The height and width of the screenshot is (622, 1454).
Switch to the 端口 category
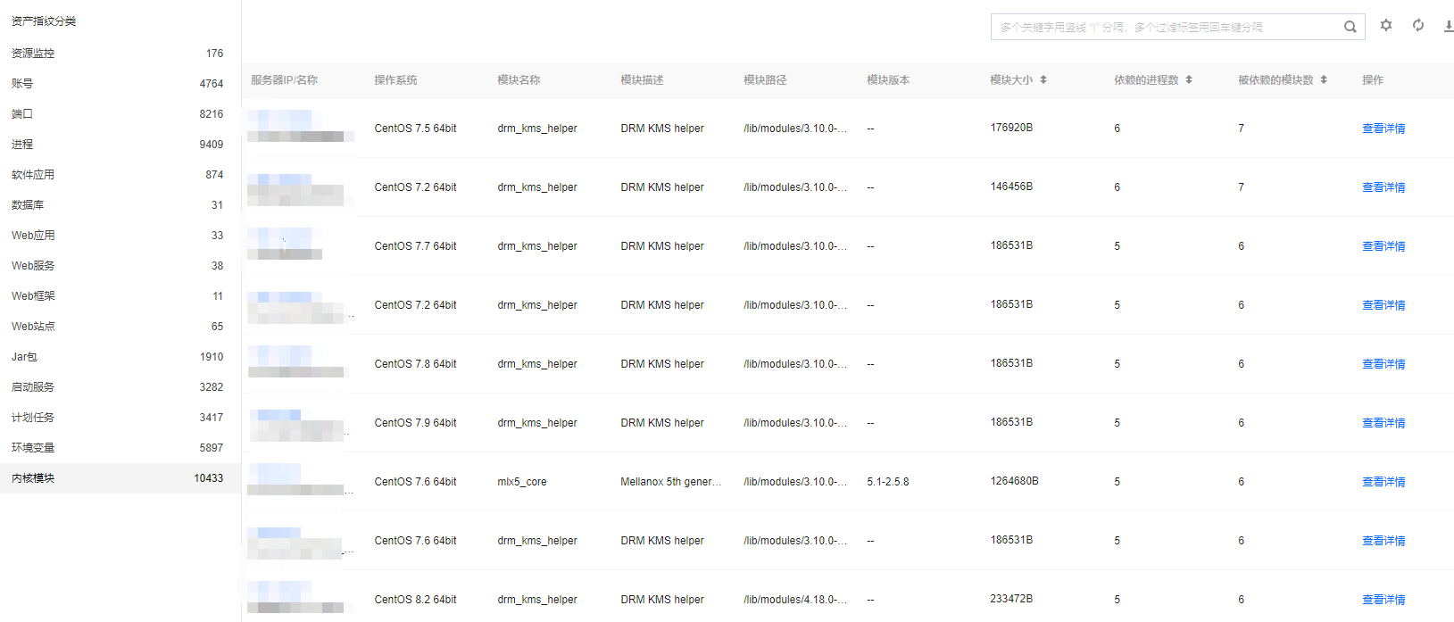[x=22, y=114]
